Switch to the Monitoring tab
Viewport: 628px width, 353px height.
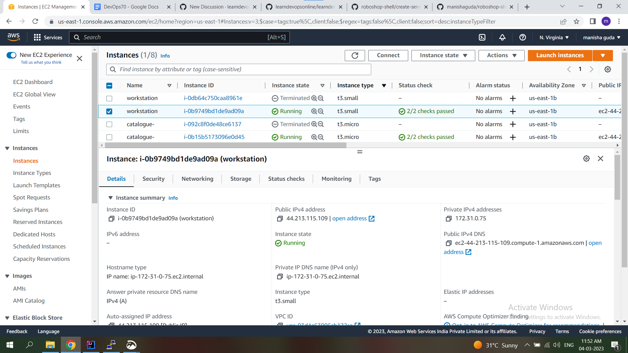pos(336,179)
